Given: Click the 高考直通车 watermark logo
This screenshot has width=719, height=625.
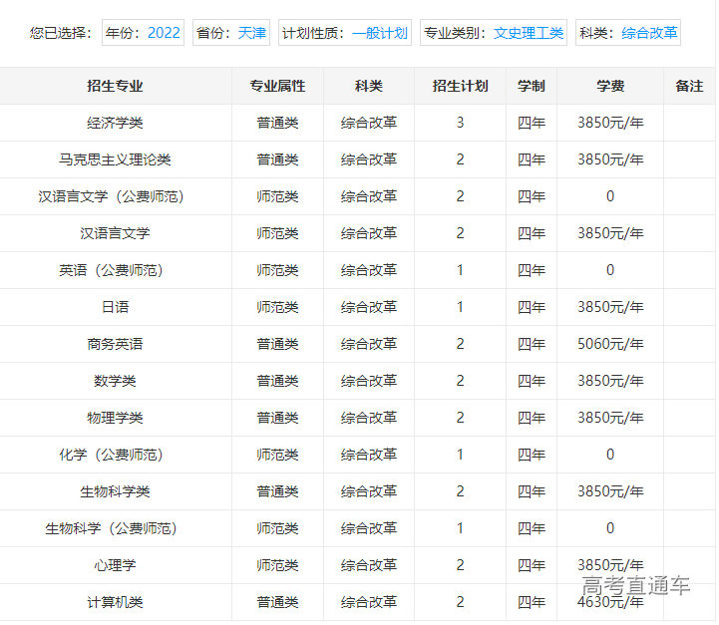Looking at the screenshot, I should click(636, 586).
